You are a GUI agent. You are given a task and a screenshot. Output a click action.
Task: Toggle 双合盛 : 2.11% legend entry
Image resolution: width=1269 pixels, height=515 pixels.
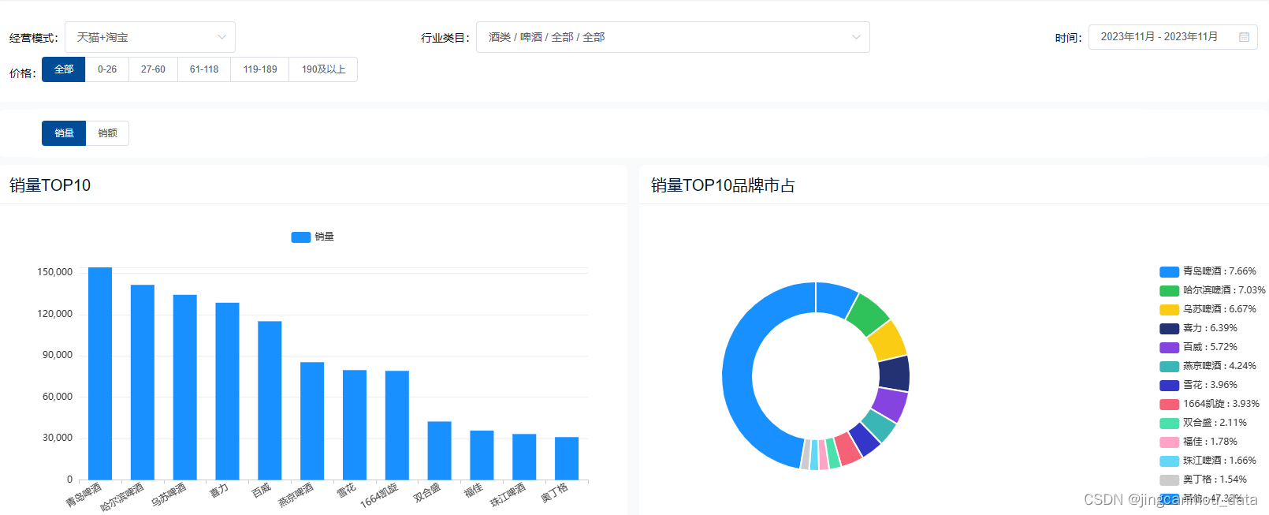coord(1204,423)
